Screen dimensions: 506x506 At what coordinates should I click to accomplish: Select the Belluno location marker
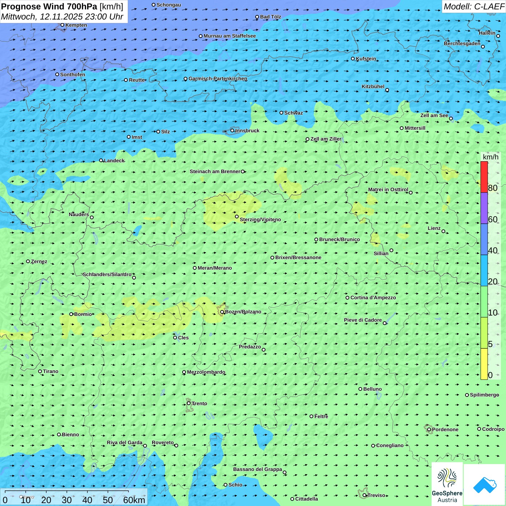point(360,389)
